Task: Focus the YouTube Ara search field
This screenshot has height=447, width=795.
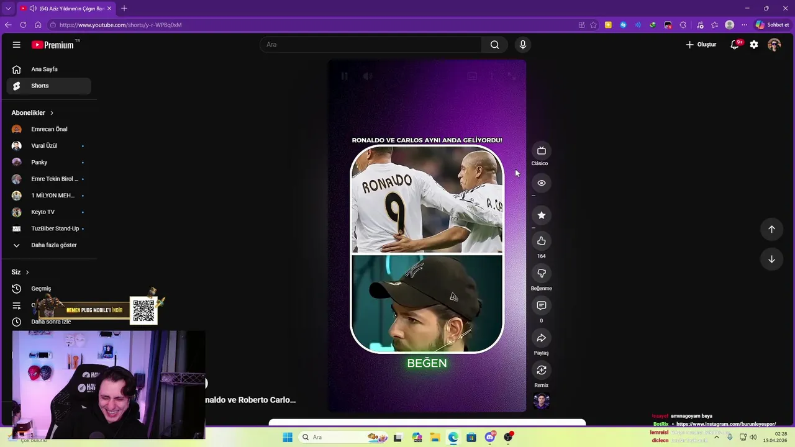Action: pyautogui.click(x=371, y=45)
